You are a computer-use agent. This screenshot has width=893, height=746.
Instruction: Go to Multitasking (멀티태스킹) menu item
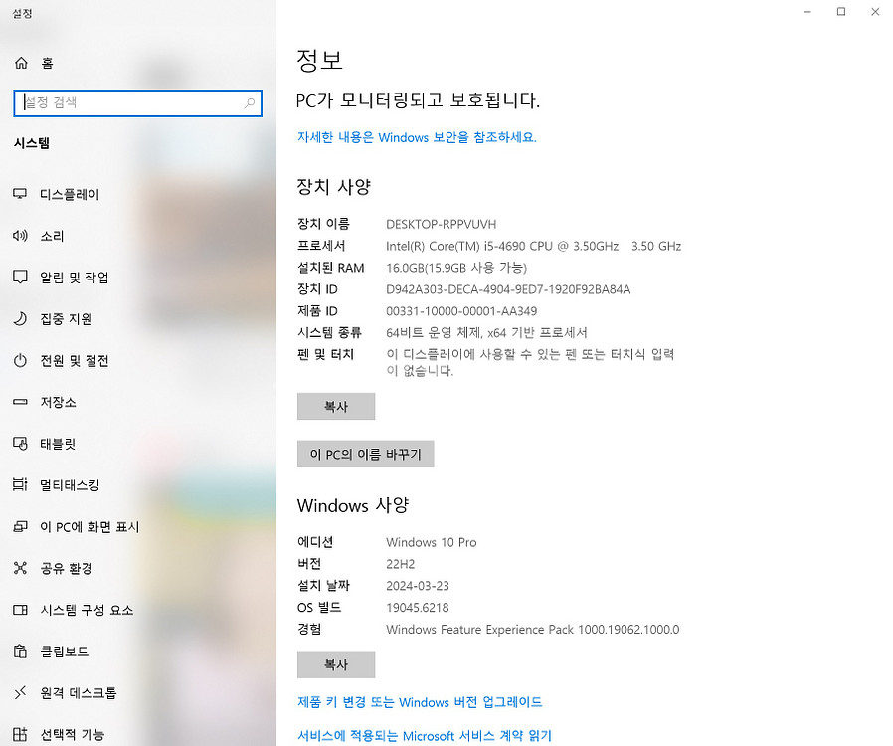coord(69,485)
